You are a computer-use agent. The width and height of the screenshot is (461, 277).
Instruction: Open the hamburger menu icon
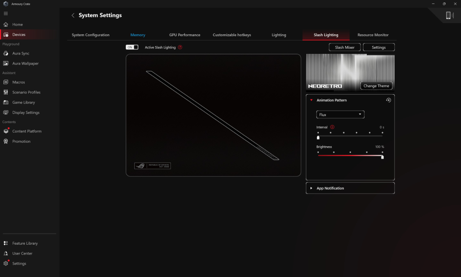[6, 13]
